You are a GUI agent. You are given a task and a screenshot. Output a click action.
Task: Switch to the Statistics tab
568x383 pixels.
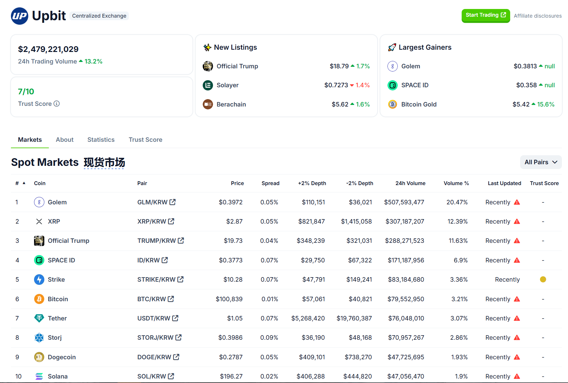[x=101, y=140]
